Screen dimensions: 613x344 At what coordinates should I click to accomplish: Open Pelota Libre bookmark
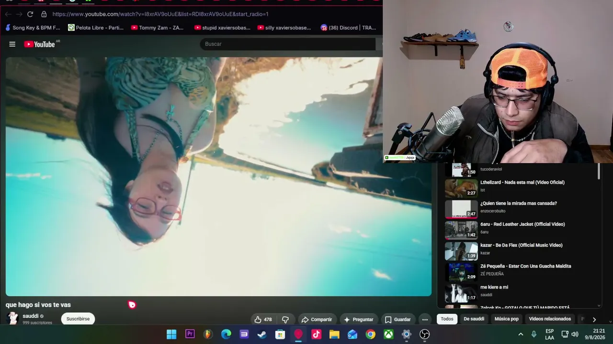click(96, 28)
